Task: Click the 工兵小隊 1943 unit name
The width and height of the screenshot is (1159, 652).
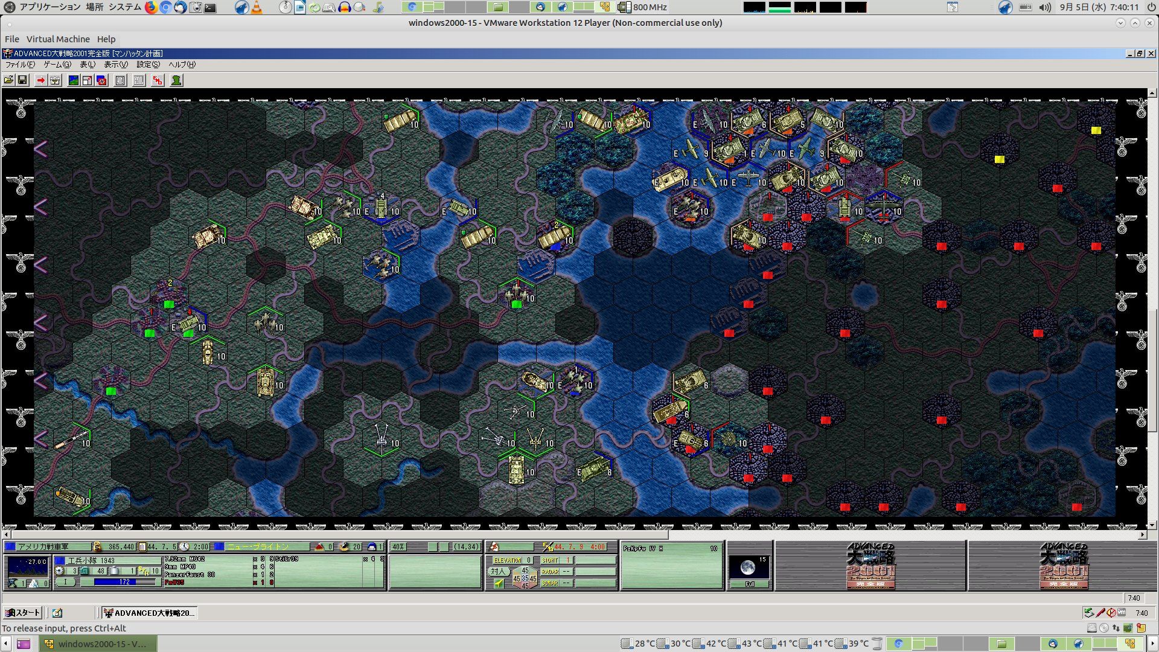Action: click(91, 561)
